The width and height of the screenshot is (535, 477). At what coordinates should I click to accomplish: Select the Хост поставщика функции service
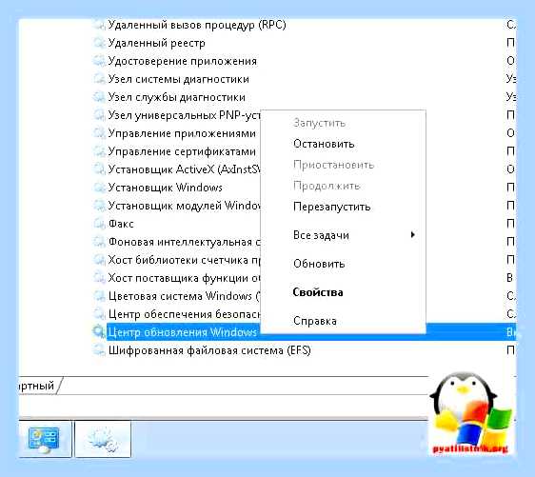185,278
